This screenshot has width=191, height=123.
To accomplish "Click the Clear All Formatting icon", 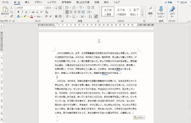I will (46, 12).
